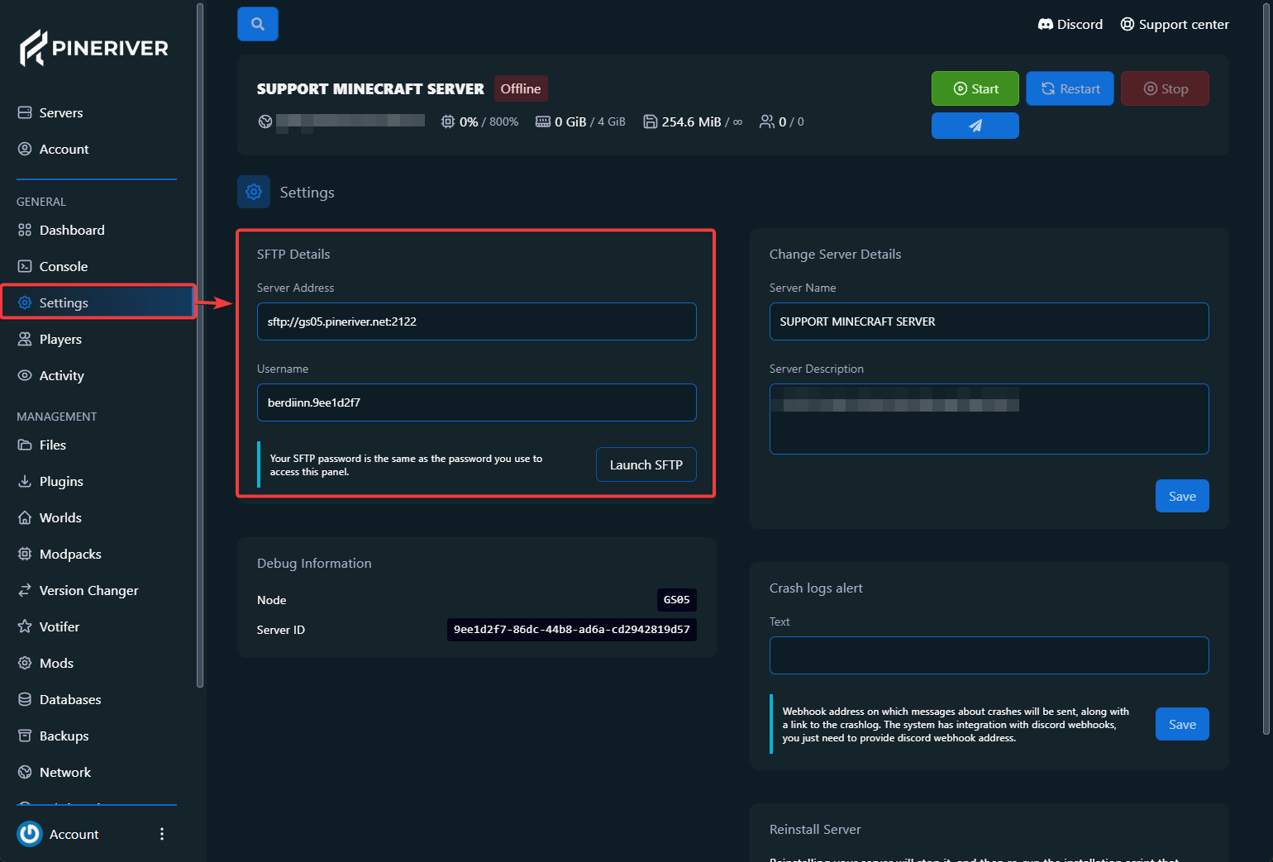Open the Console page
1273x862 pixels.
[63, 266]
